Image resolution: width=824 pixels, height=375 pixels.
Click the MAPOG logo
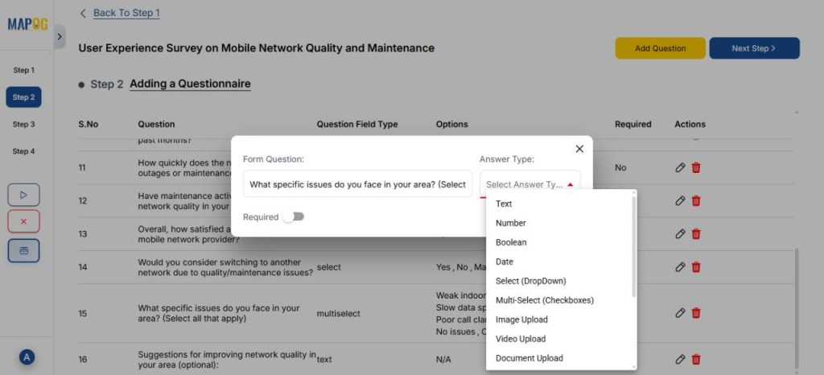(x=27, y=24)
